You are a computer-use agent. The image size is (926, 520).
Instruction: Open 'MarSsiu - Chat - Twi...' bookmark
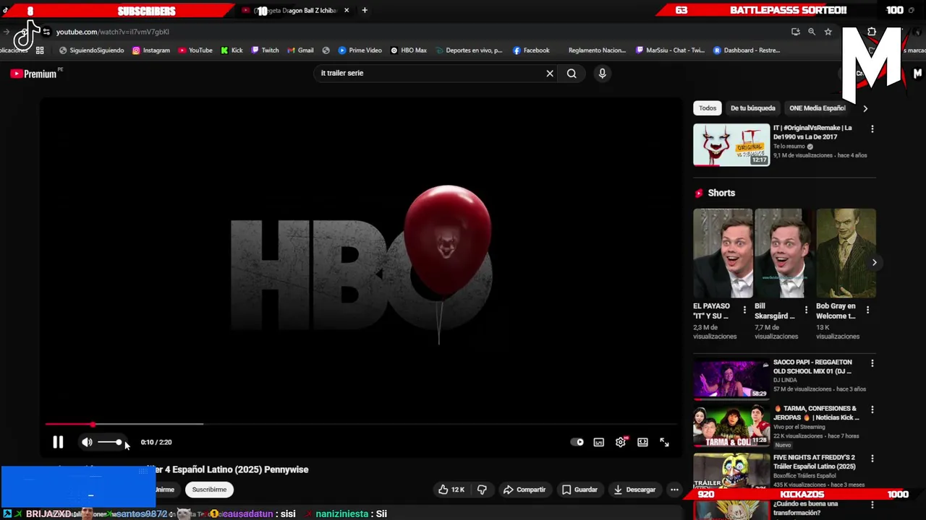670,51
